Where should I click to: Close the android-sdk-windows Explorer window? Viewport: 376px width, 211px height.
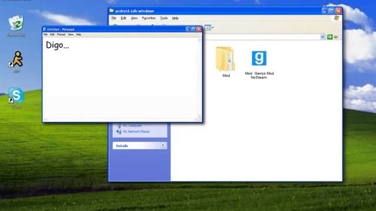(338, 11)
